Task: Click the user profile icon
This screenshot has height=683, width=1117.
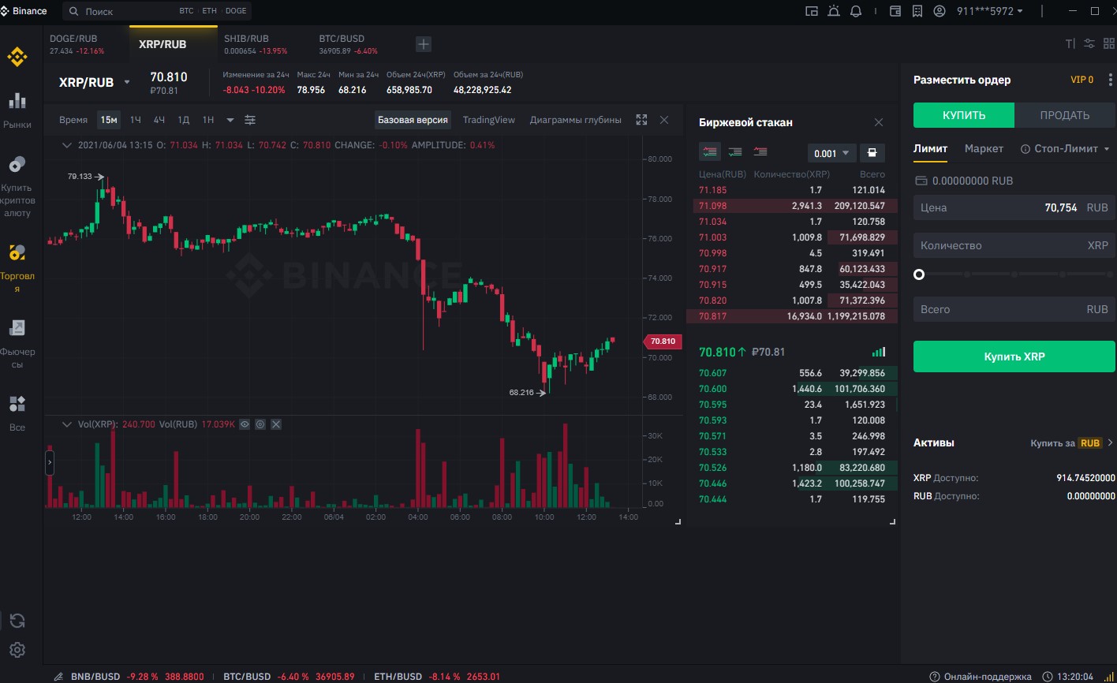Action: coord(940,11)
